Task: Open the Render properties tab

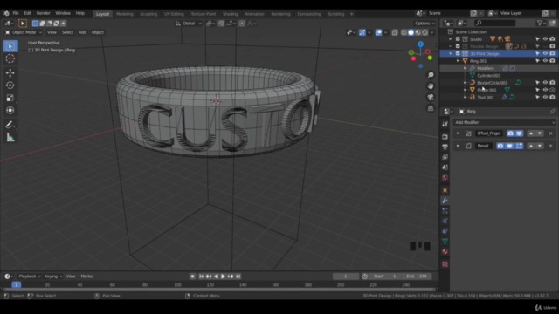Action: click(445, 137)
